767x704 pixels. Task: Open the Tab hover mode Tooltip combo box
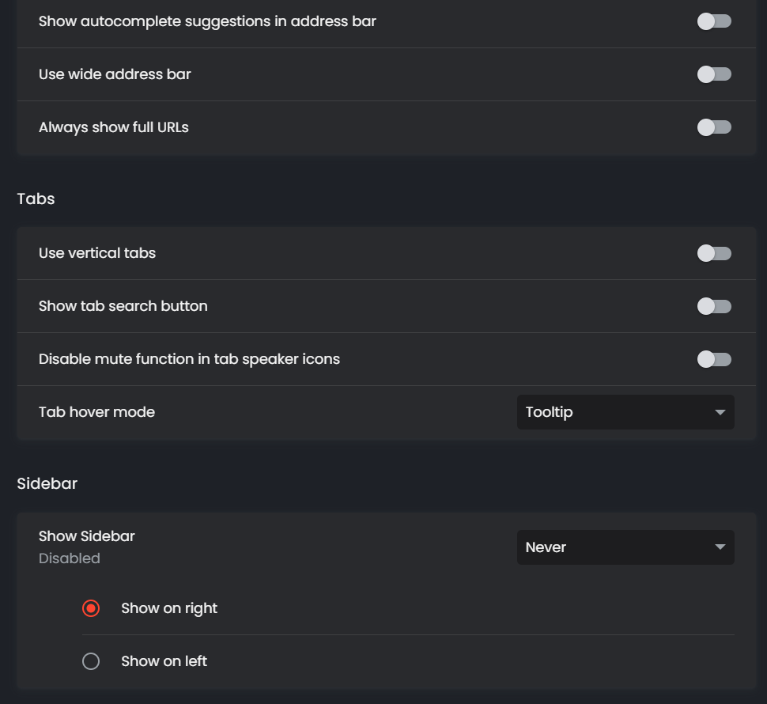(625, 412)
